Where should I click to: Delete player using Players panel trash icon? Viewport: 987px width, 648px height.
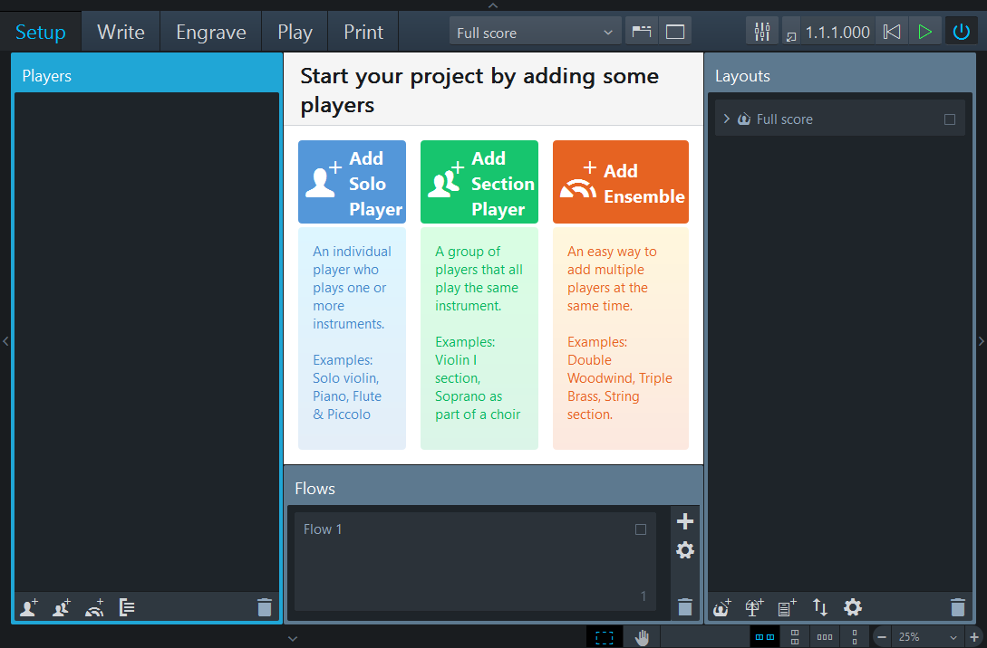tap(264, 608)
